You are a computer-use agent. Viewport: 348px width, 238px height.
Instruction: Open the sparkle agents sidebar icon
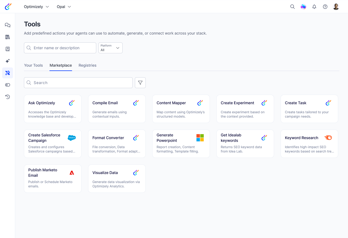(8, 61)
